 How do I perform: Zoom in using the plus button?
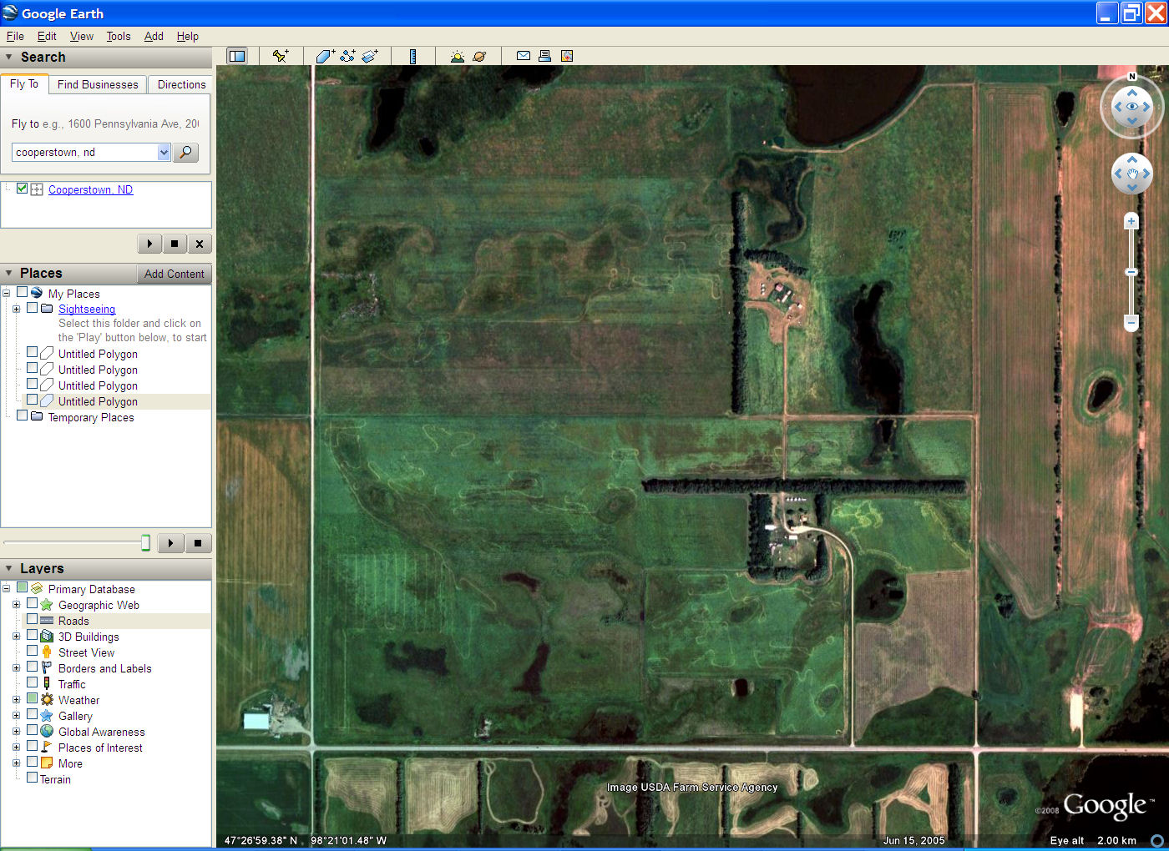tap(1131, 221)
